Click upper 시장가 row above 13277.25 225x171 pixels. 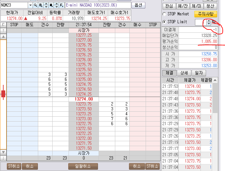[84, 30]
